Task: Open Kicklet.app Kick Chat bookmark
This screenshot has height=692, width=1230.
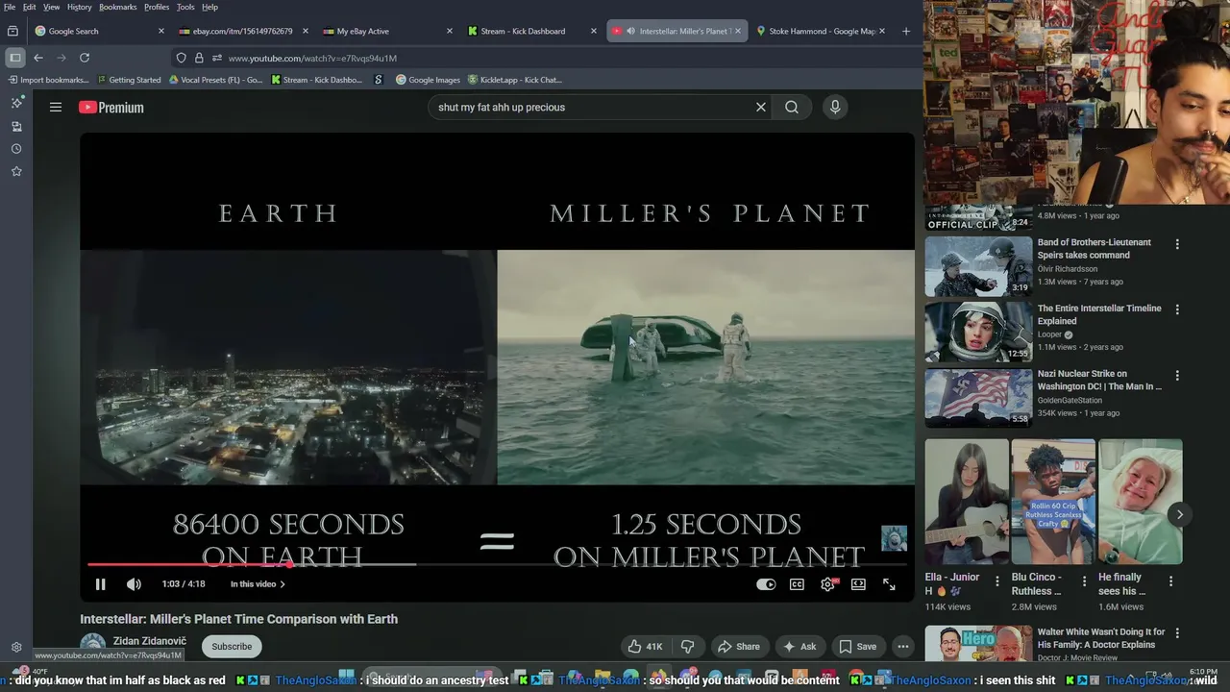Action: coord(516,80)
